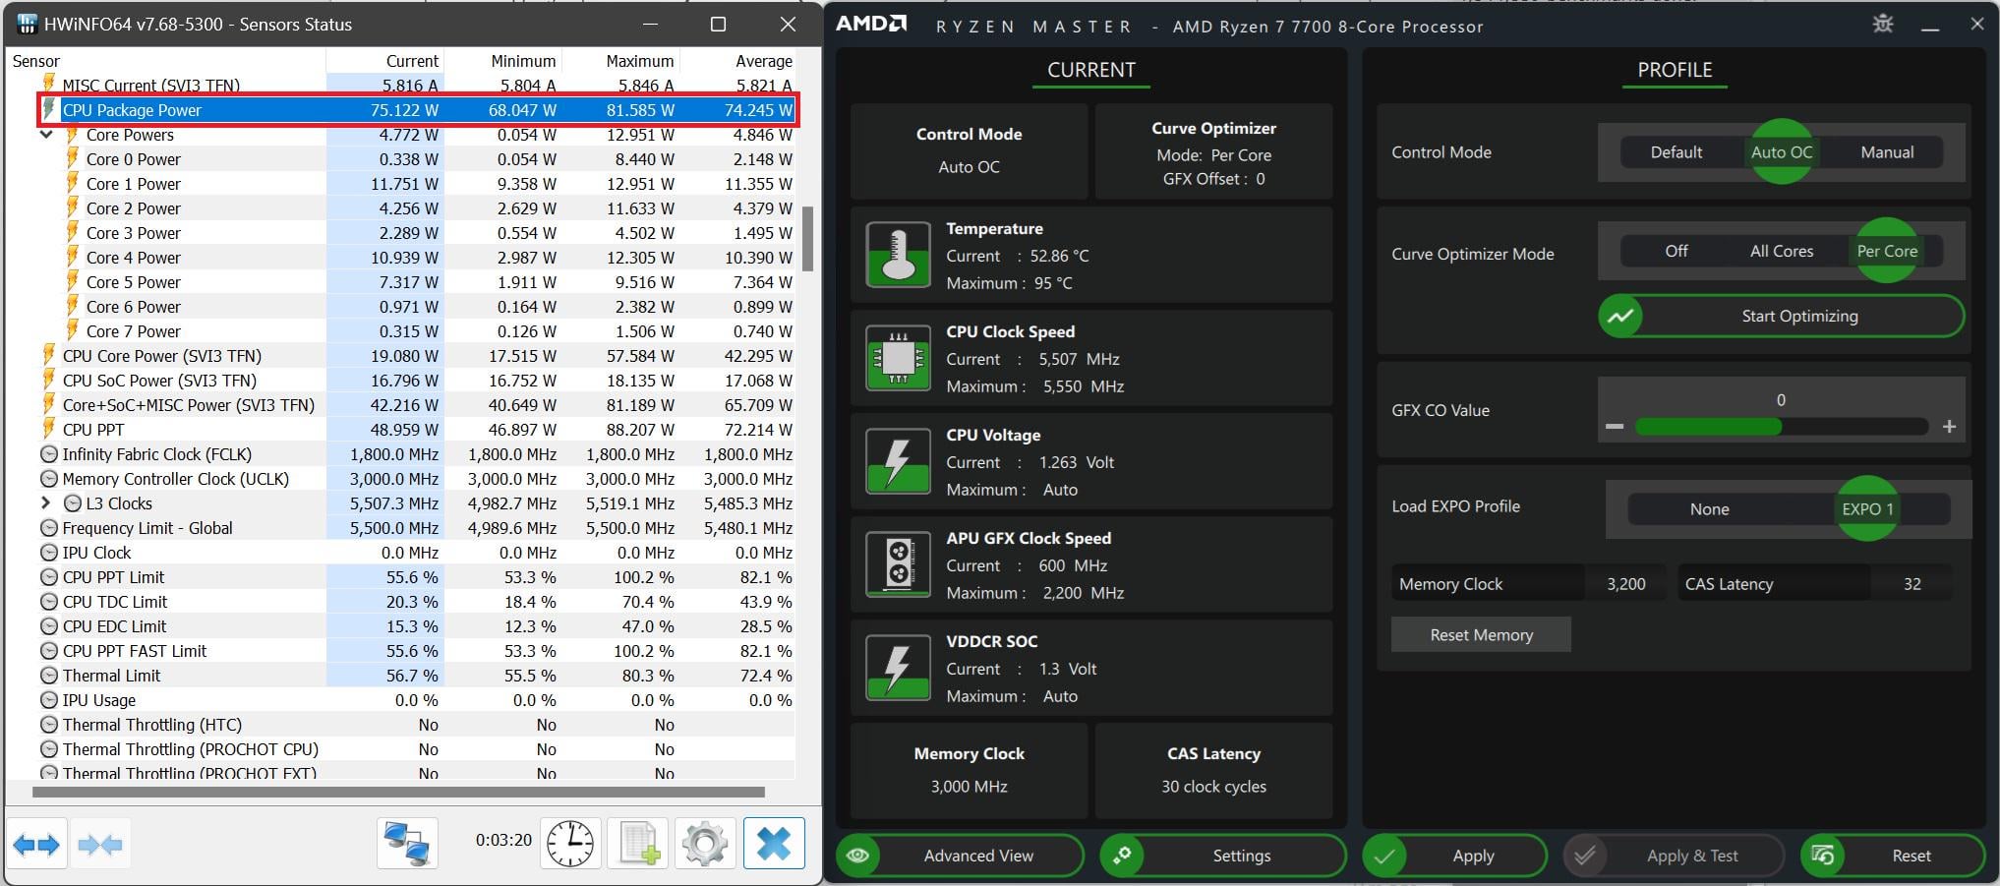Image resolution: width=2000 pixels, height=886 pixels.
Task: Open HWiNFO sensor settings gear icon
Action: tap(705, 844)
